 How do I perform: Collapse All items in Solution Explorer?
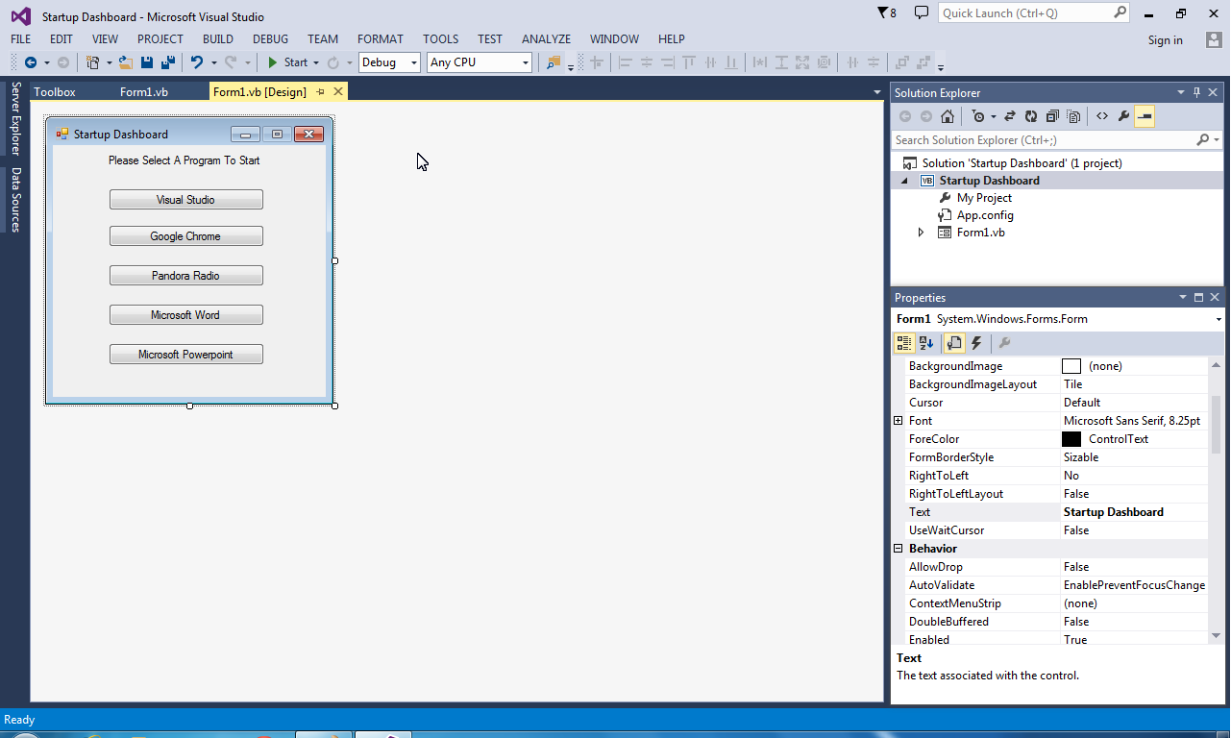coord(1052,116)
